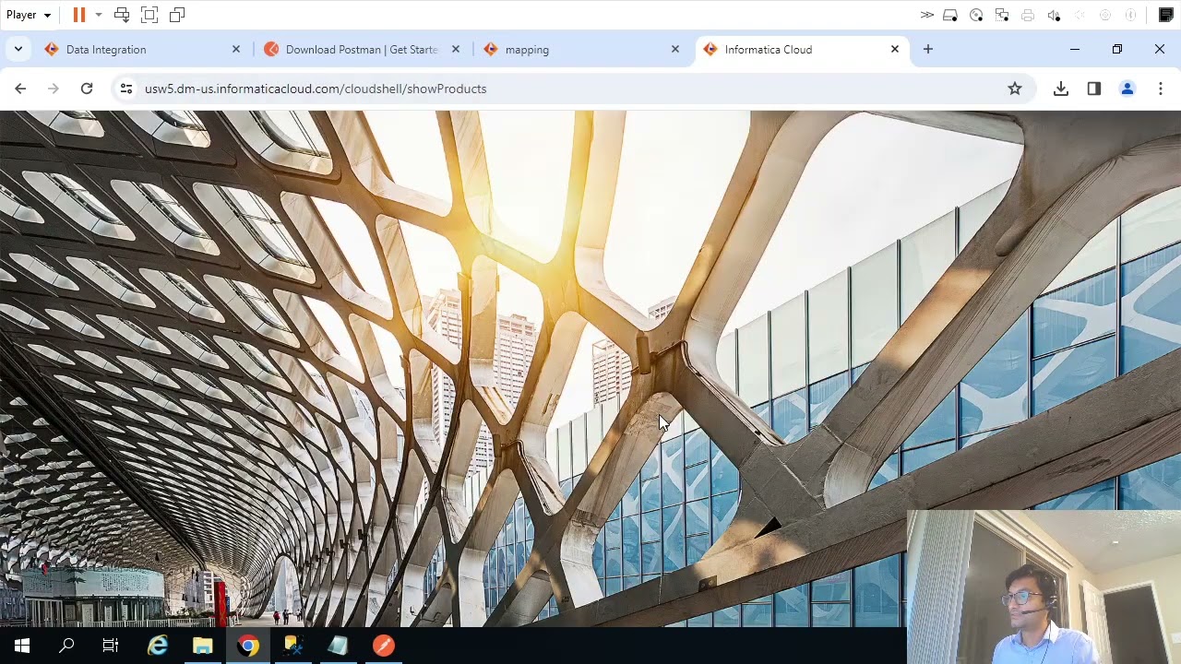Open the Chrome profile avatar
This screenshot has width=1181, height=664.
[x=1127, y=89]
